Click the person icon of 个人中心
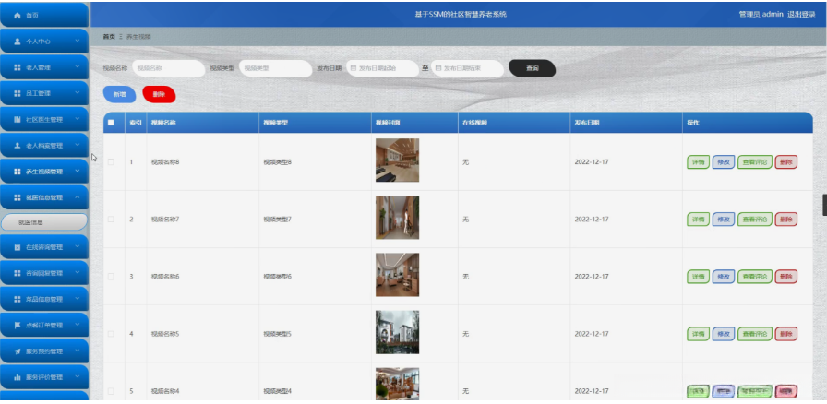 tap(17, 42)
